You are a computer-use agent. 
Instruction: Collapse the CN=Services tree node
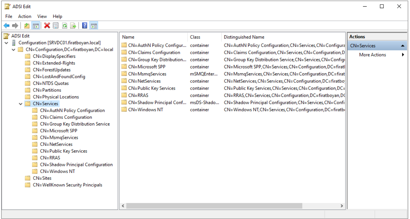click(x=21, y=104)
